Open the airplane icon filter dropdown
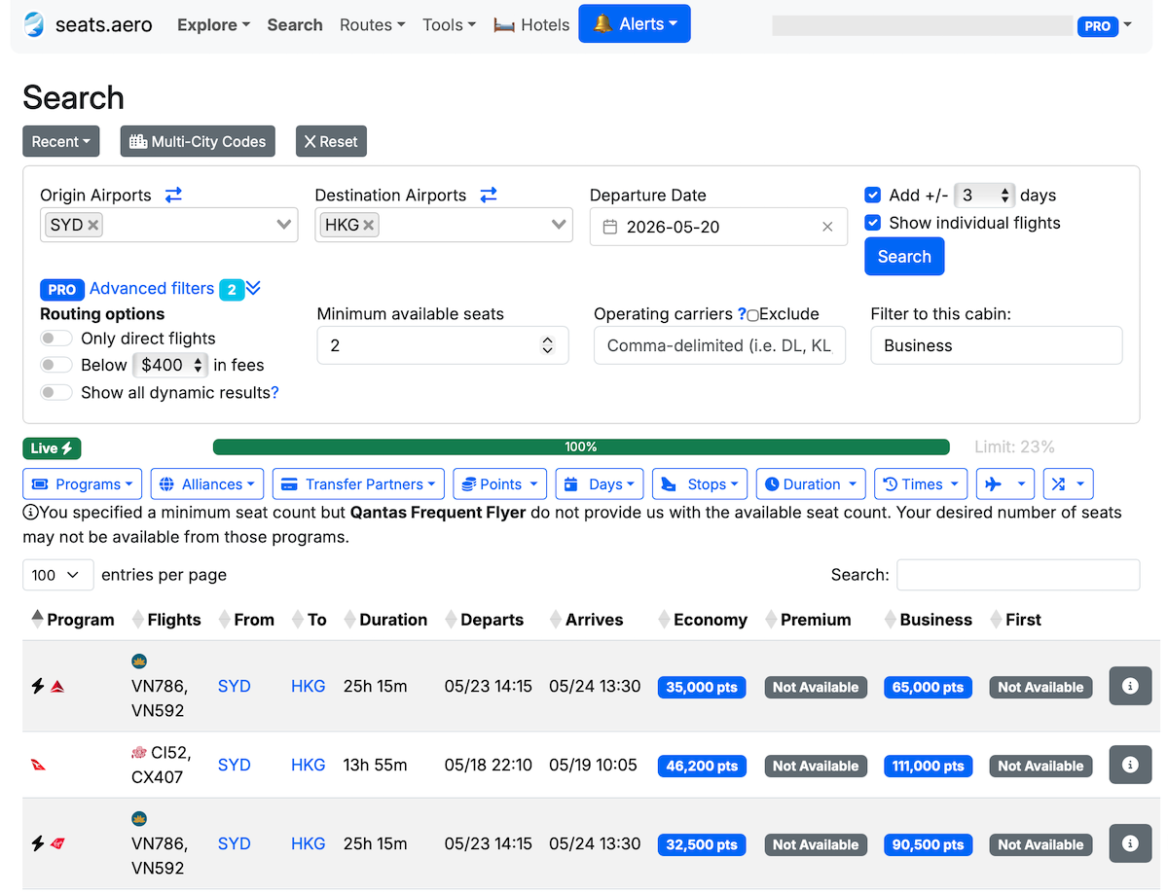The height and width of the screenshot is (894, 1168). (x=1005, y=484)
